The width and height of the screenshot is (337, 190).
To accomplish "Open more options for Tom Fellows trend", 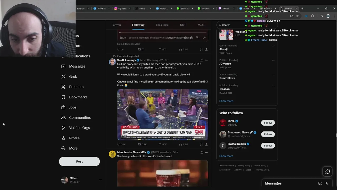I will coord(273,75).
